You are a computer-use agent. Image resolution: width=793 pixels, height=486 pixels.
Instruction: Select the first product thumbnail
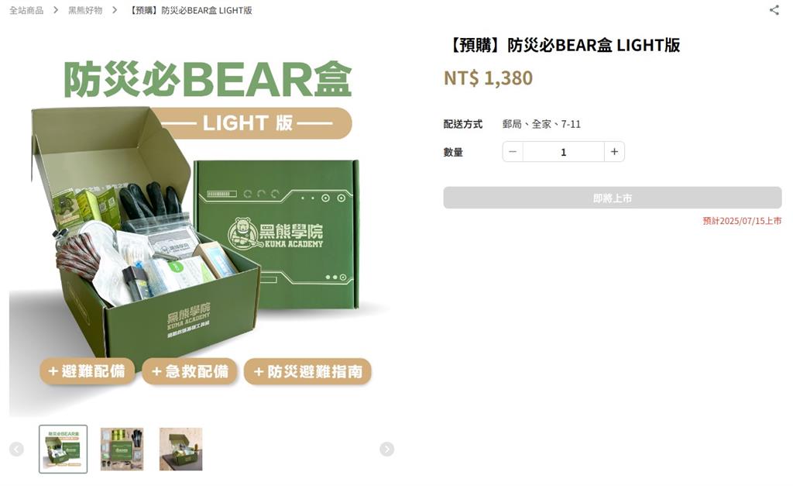click(64, 449)
